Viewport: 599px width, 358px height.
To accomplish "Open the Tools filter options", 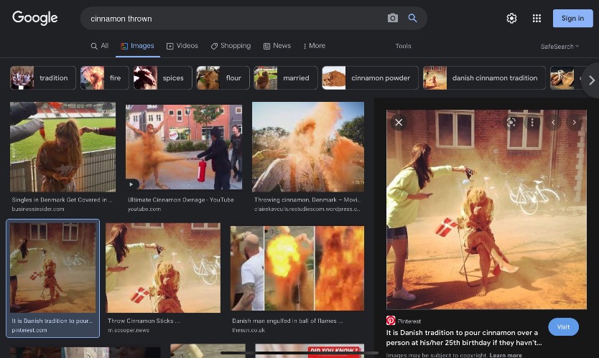I will (x=403, y=47).
